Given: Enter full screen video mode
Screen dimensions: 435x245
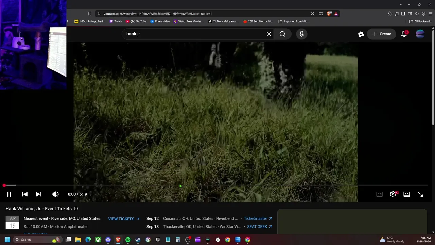Looking at the screenshot, I should pos(420,194).
